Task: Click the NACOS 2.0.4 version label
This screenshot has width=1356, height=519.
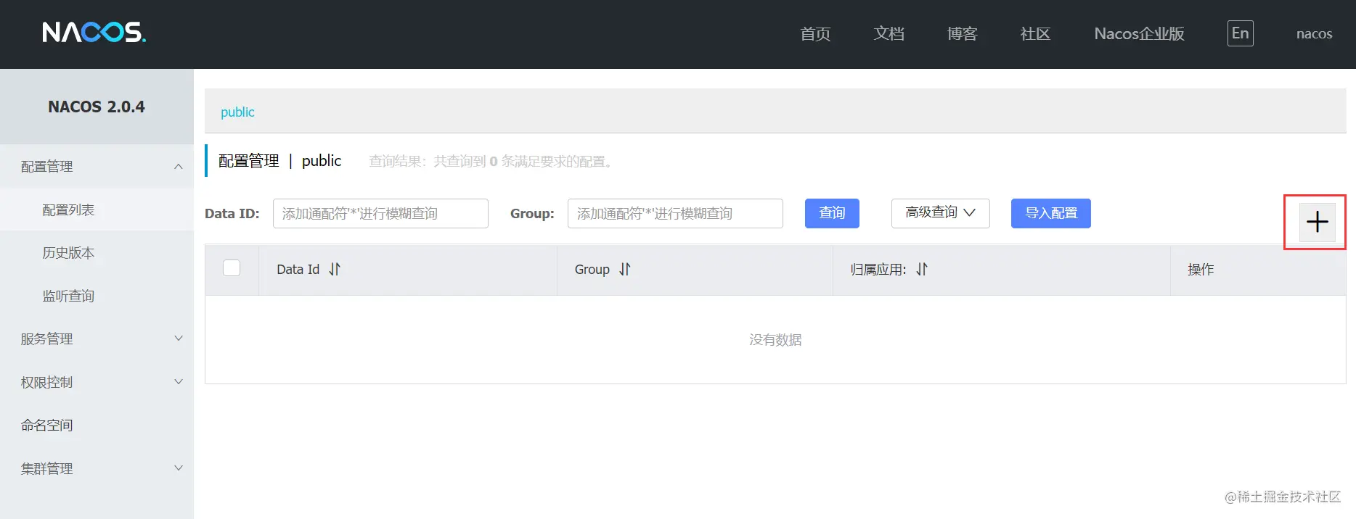Action: (x=97, y=107)
